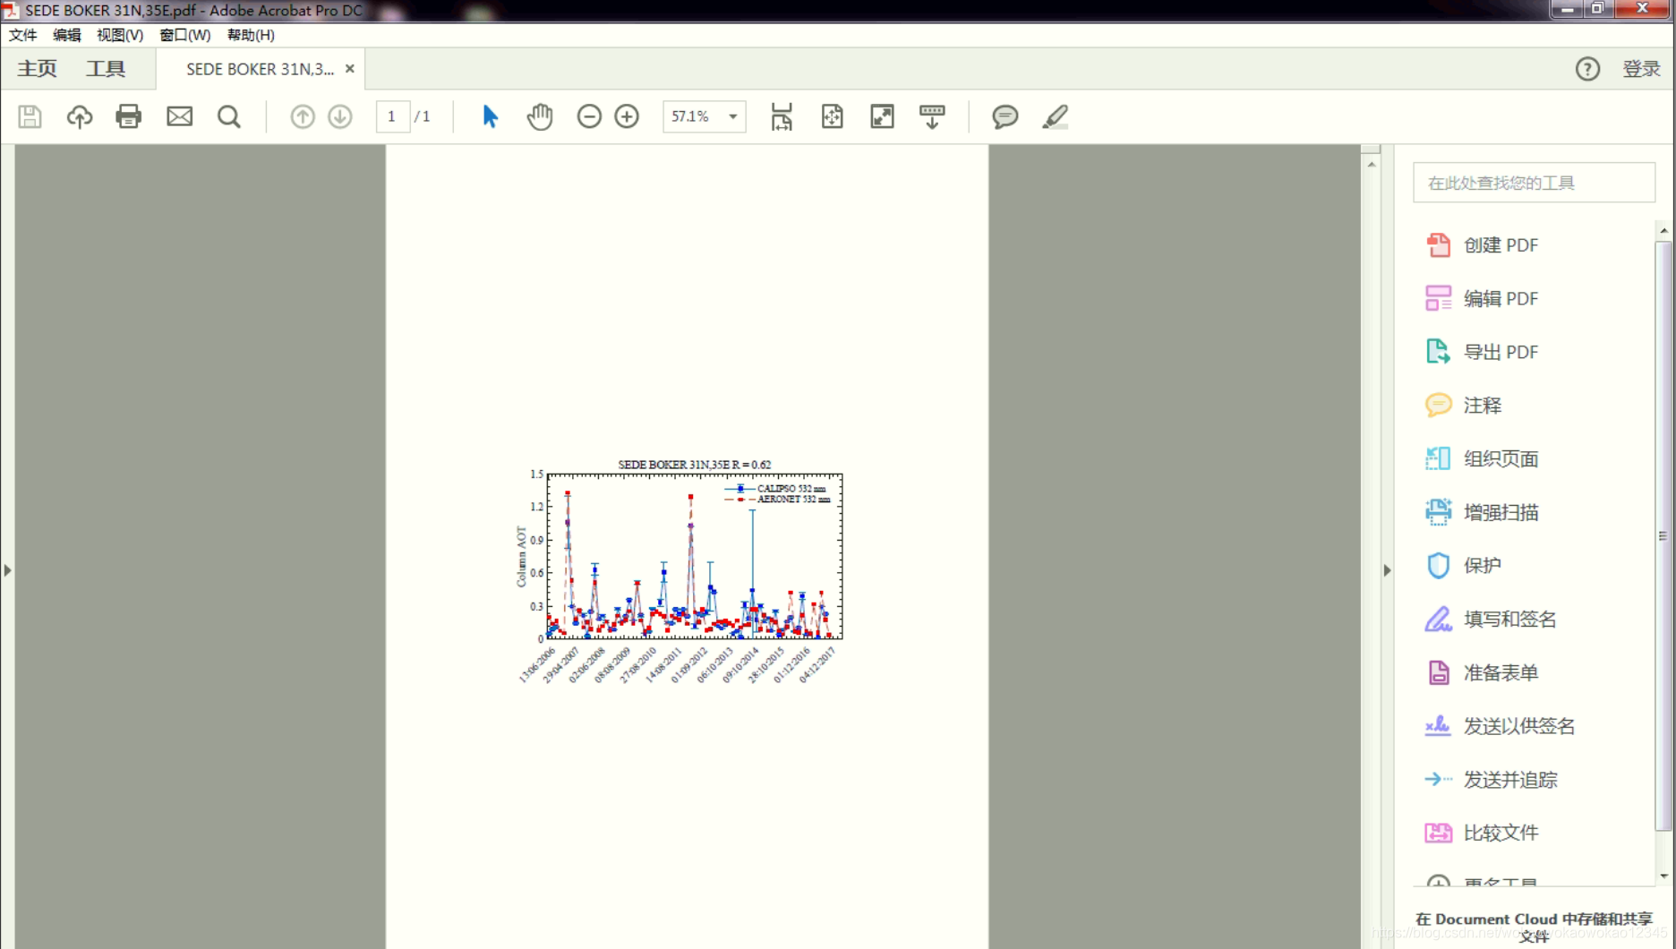Open 发送以供签名 tool
This screenshot has width=1676, height=949.
tap(1499, 725)
